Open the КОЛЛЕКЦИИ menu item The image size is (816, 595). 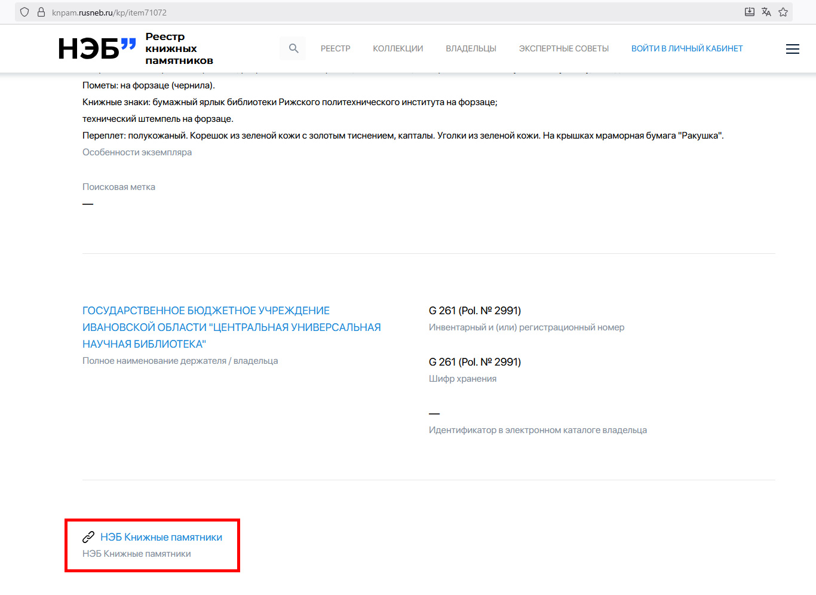coord(398,48)
